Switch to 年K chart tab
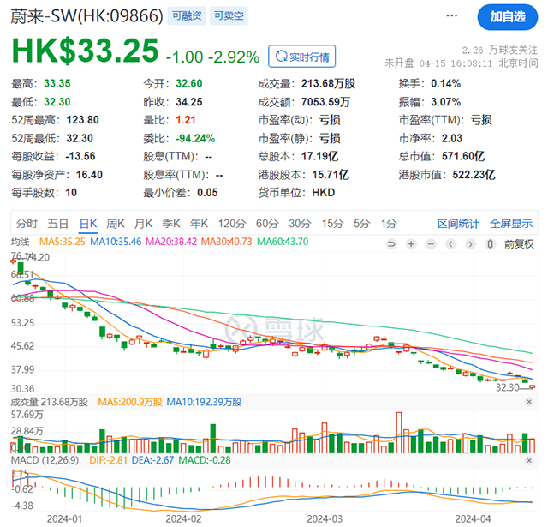 click(x=199, y=223)
